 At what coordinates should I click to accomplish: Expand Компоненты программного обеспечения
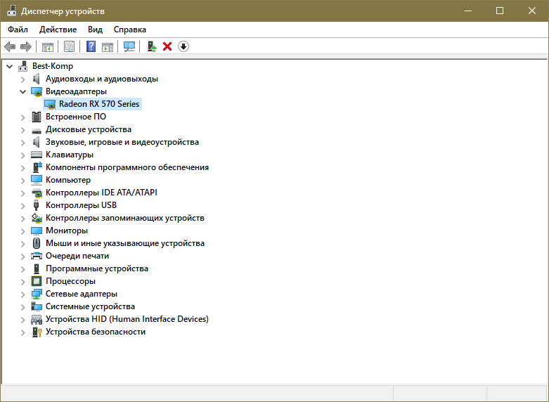(23, 168)
